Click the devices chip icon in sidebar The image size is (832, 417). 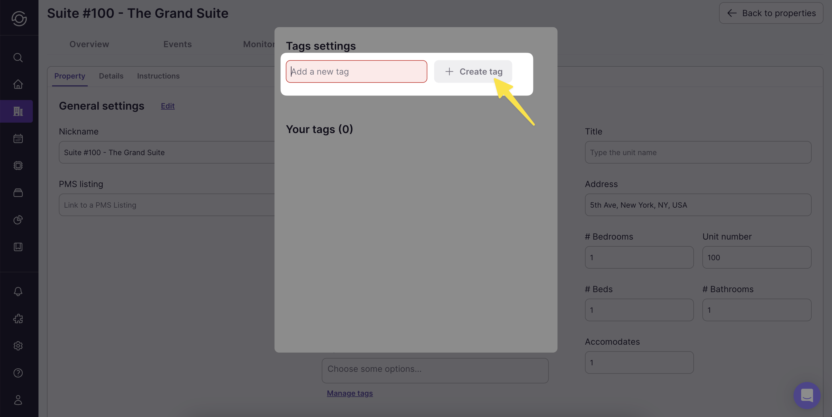(x=18, y=166)
